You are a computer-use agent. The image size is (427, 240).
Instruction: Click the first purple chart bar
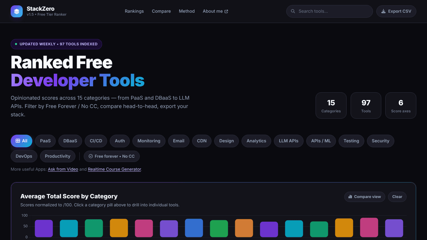pyautogui.click(x=44, y=229)
